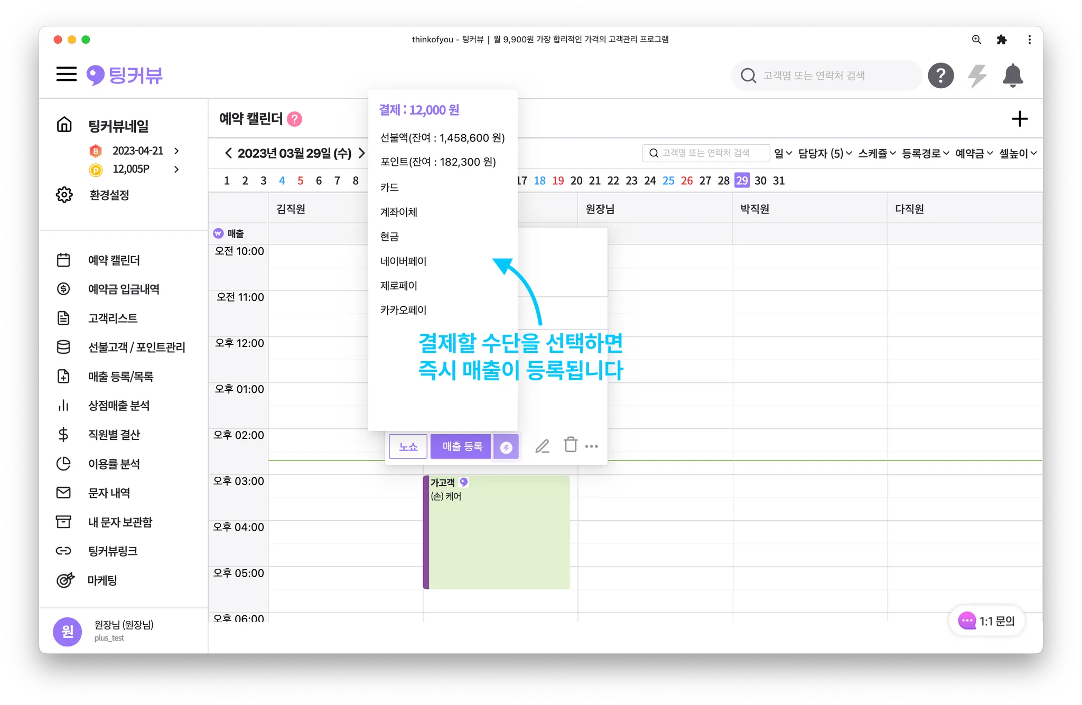Click the plus icon to add reservation
The image size is (1082, 705).
click(x=1019, y=119)
